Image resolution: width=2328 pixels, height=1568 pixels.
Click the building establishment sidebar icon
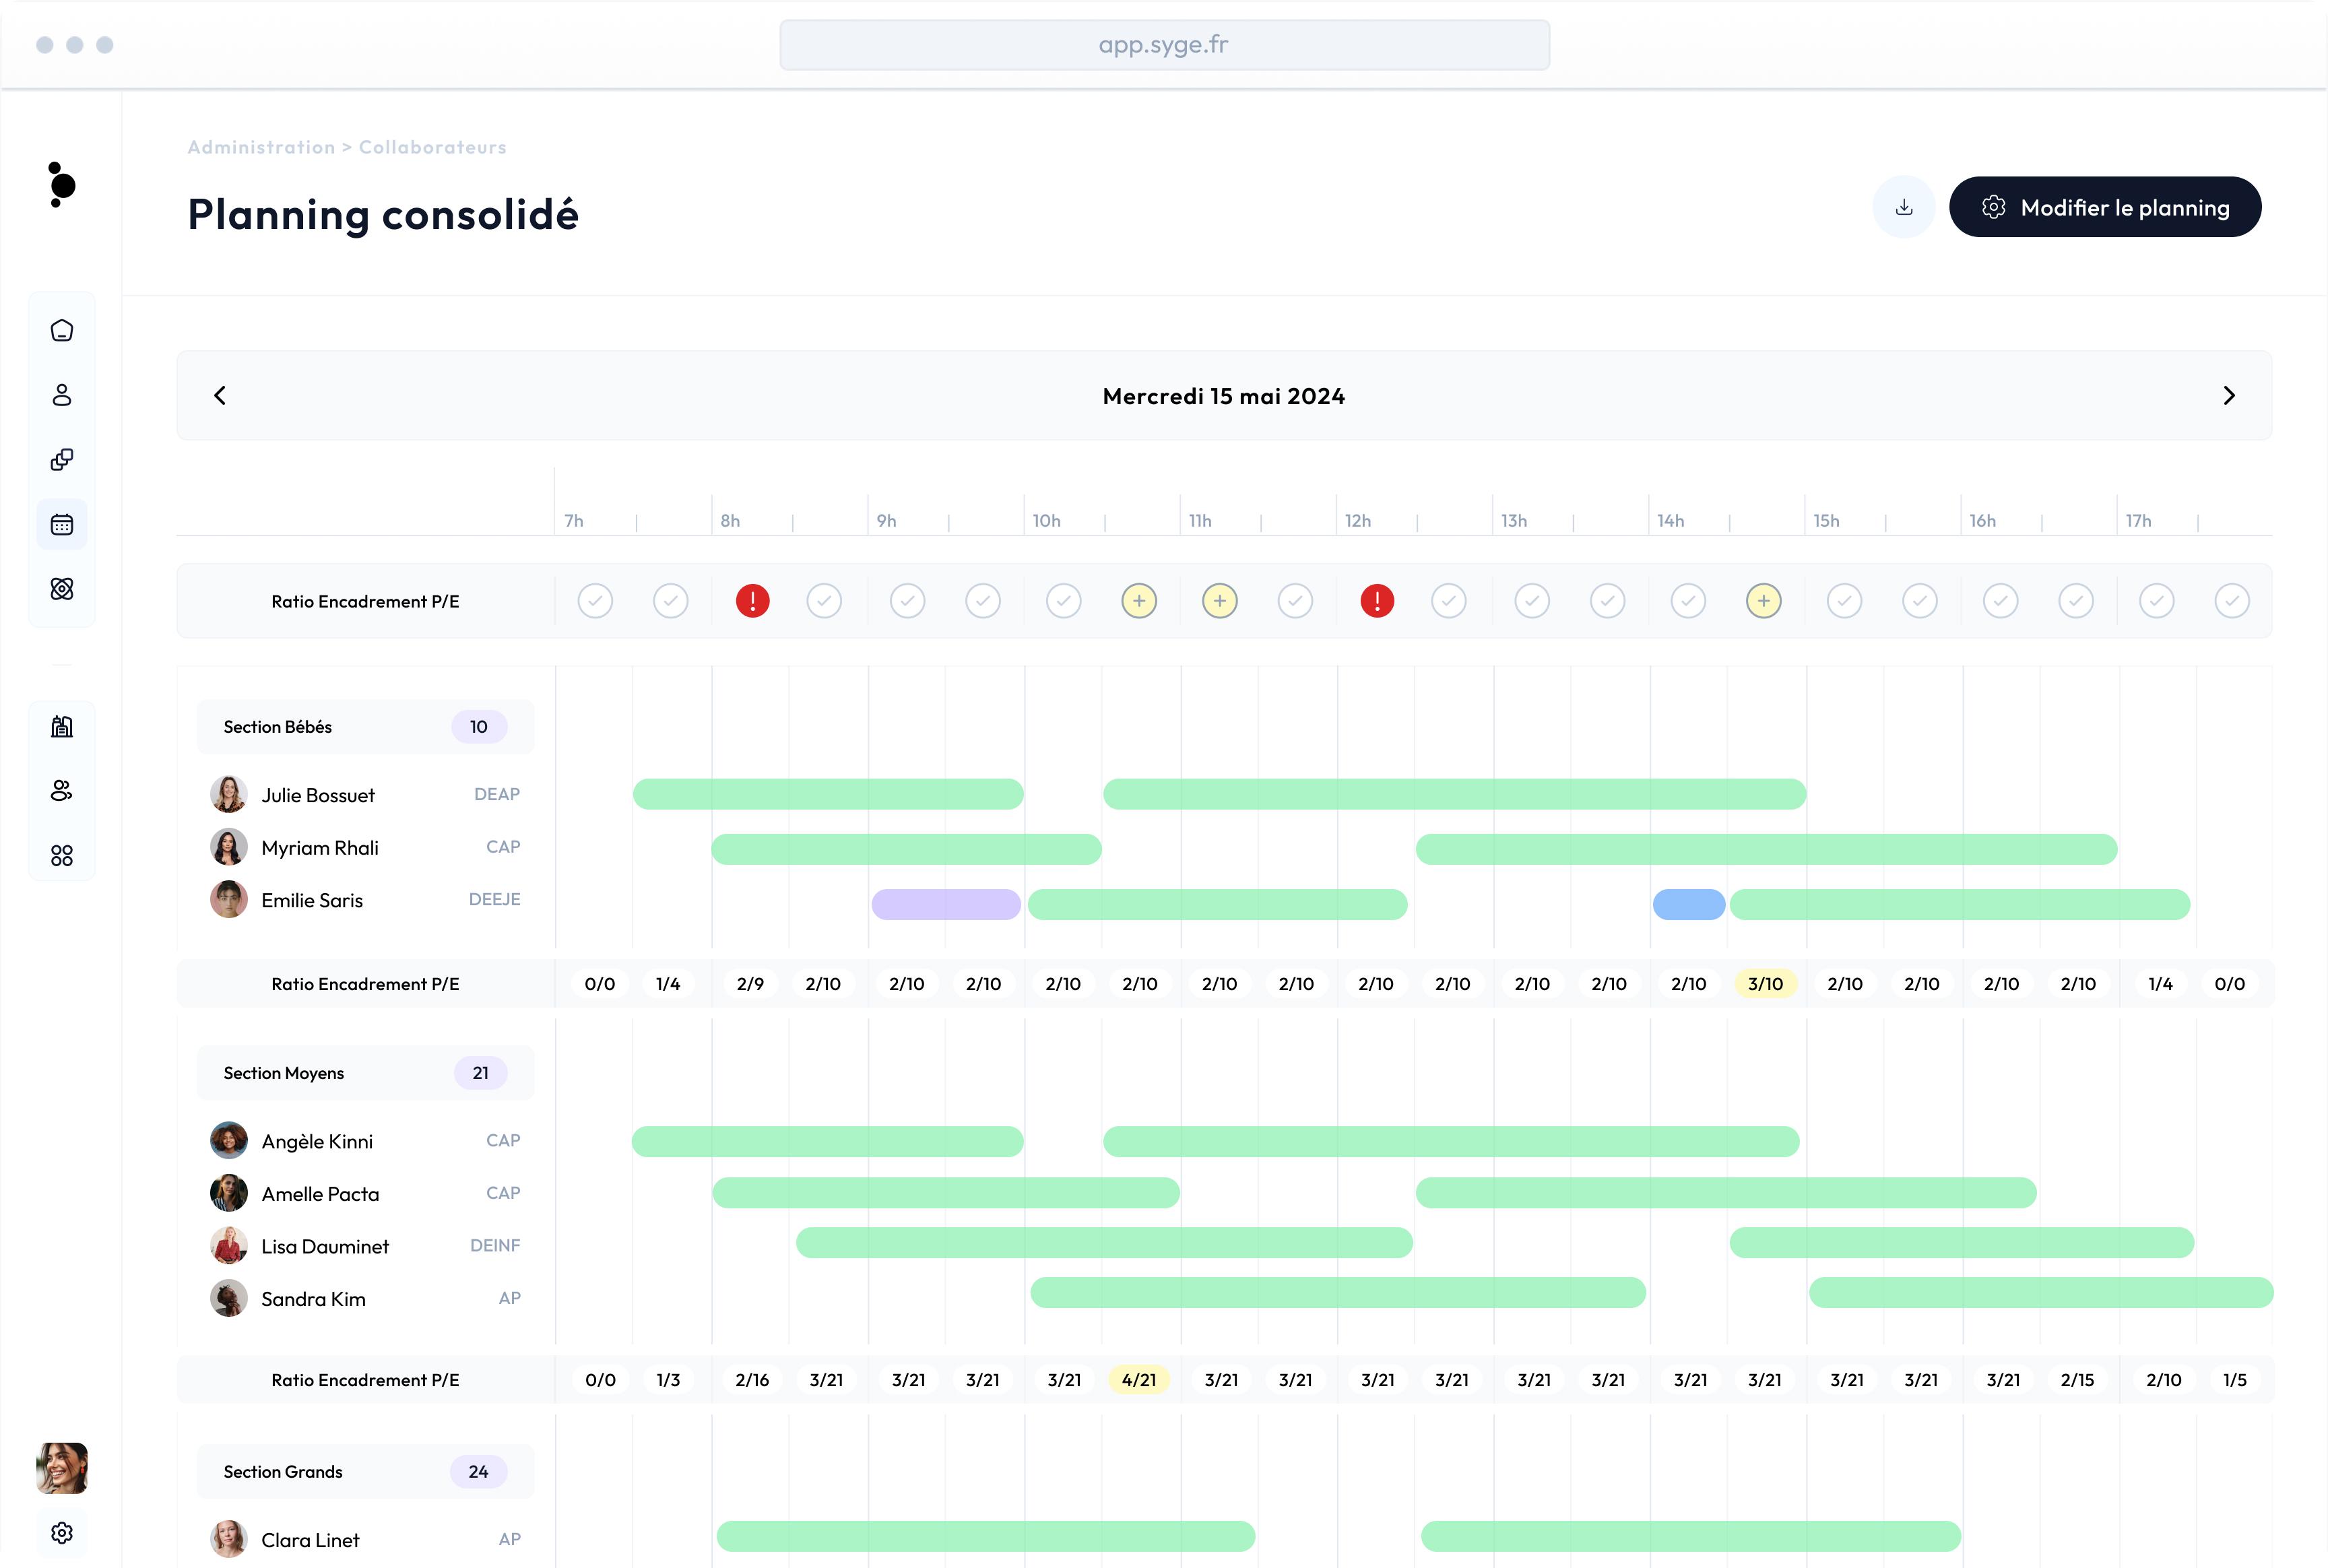point(62,727)
